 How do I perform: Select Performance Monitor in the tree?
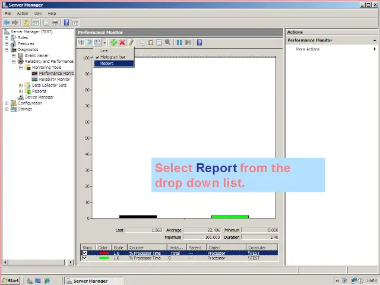coord(56,73)
